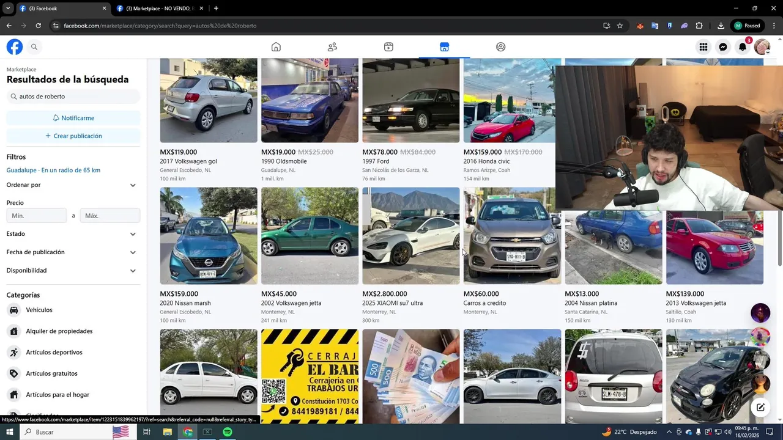Open Groups icon in top navigation
This screenshot has width=783, height=440.
tap(501, 47)
